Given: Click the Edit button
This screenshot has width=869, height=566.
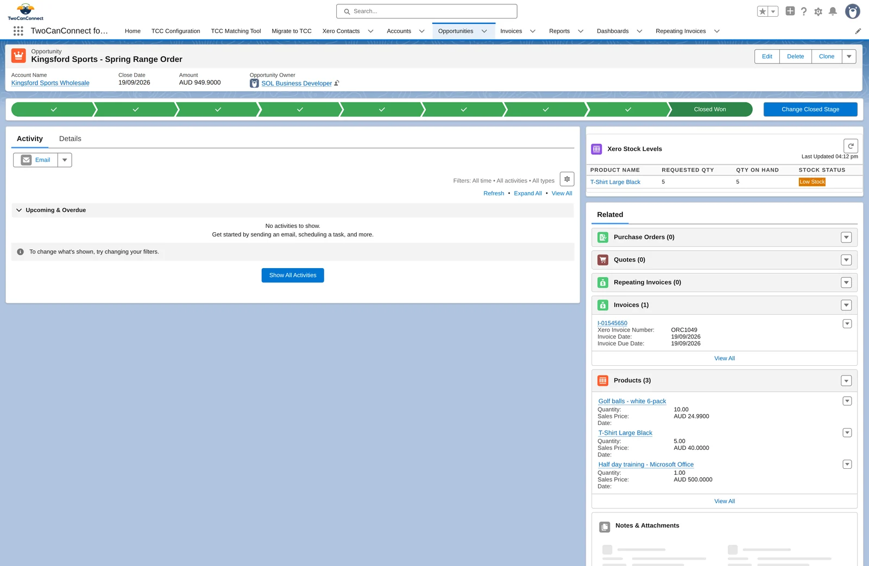Looking at the screenshot, I should coord(767,56).
